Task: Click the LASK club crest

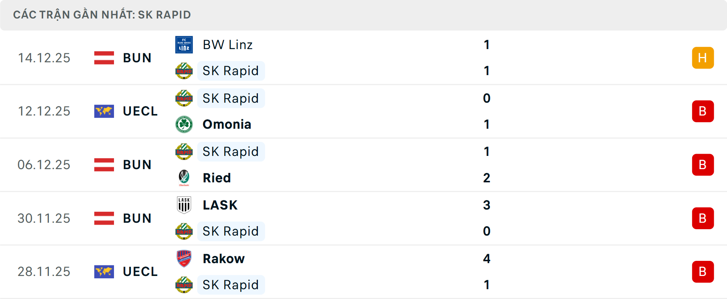Action: pyautogui.click(x=184, y=205)
